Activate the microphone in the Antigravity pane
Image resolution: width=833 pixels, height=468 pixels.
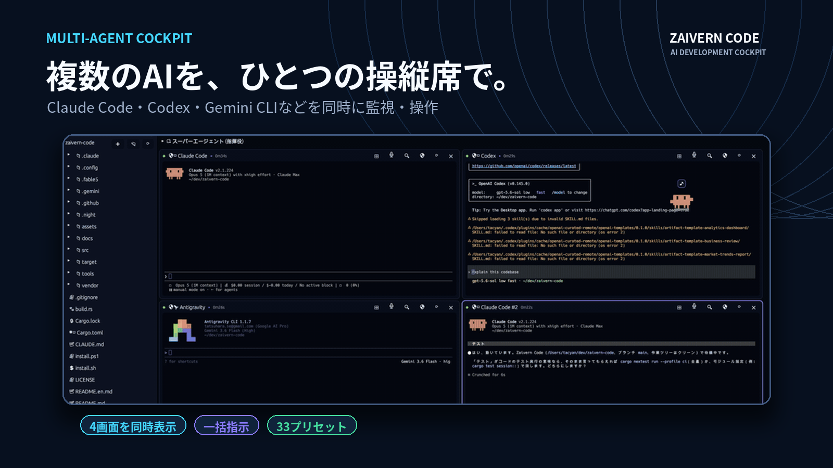point(392,307)
